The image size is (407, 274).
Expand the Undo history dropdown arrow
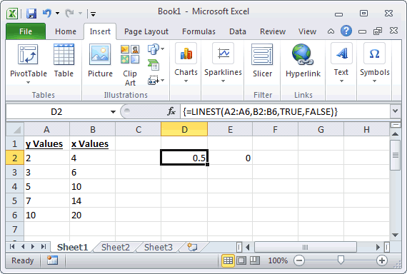click(x=57, y=14)
